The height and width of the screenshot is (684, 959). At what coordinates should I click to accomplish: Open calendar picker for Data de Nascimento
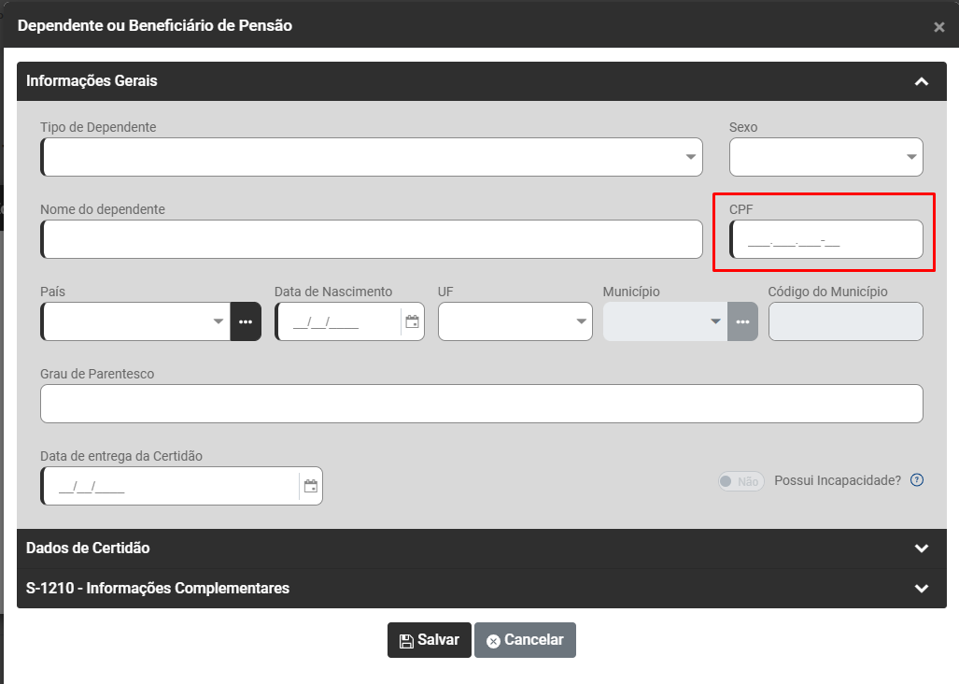point(412,322)
